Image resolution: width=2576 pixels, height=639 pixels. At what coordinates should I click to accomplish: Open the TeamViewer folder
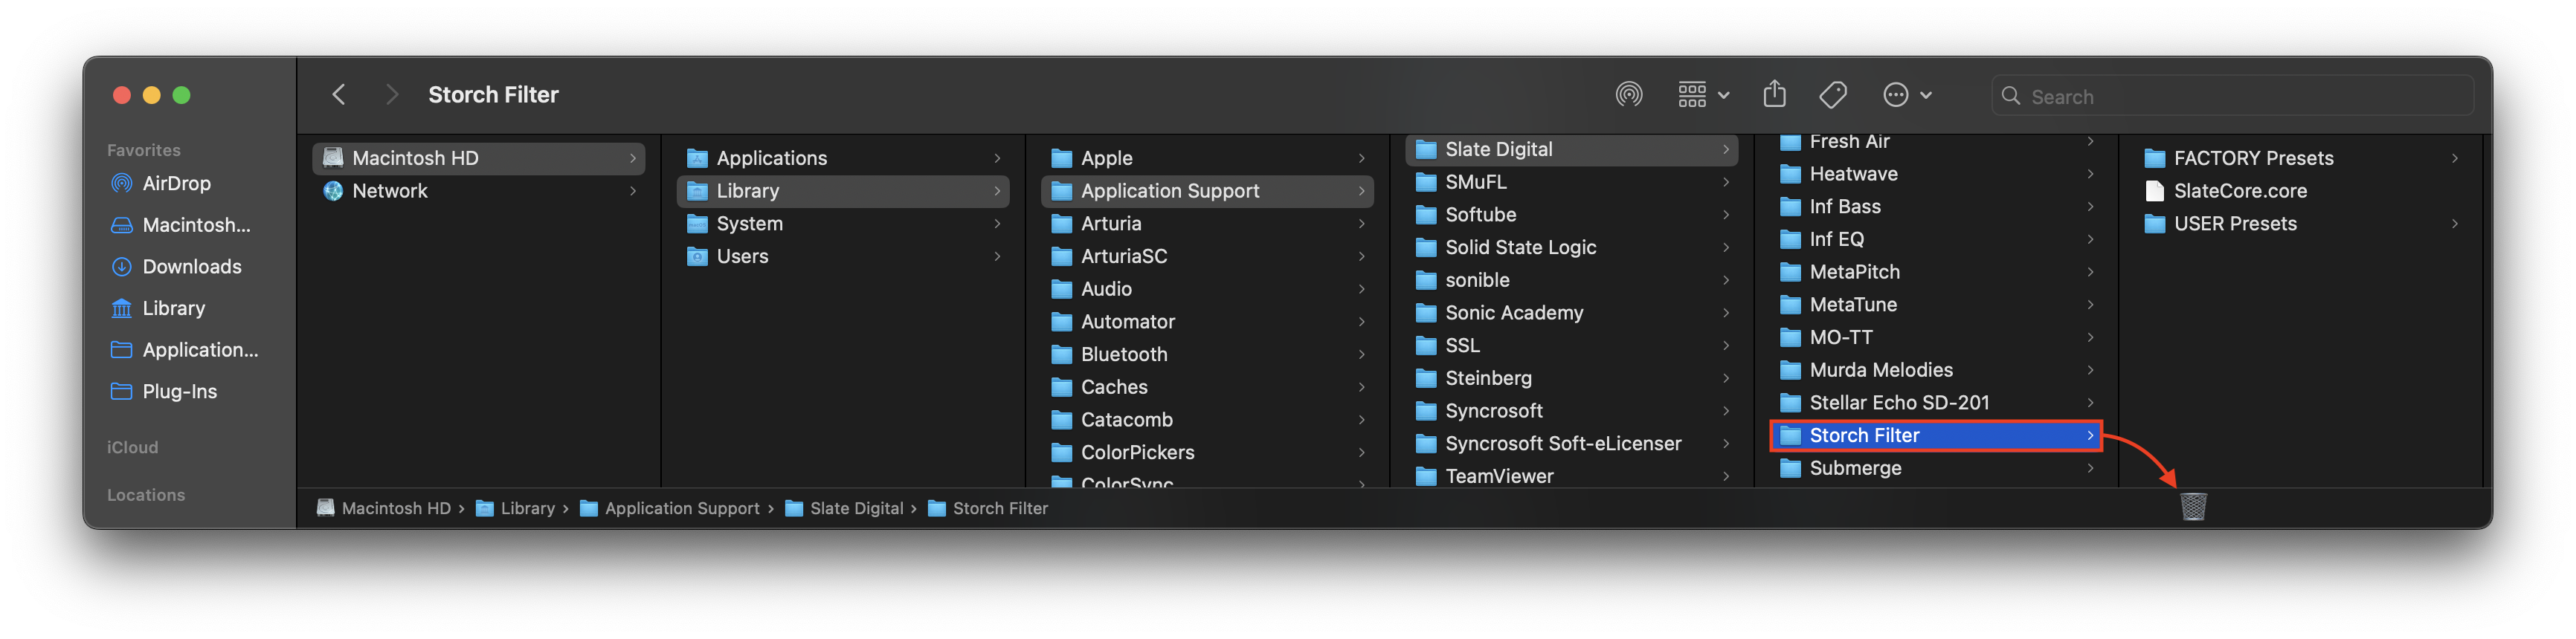coord(1572,476)
